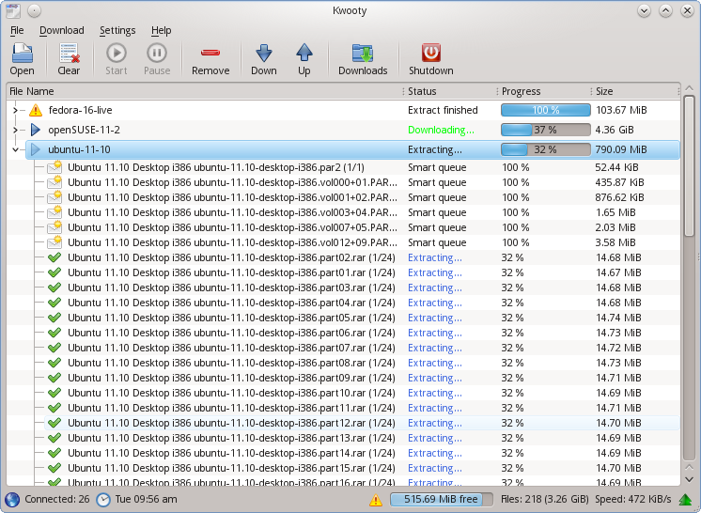Image resolution: width=701 pixels, height=513 pixels.
Task: Open the Download menu
Action: pyautogui.click(x=62, y=30)
